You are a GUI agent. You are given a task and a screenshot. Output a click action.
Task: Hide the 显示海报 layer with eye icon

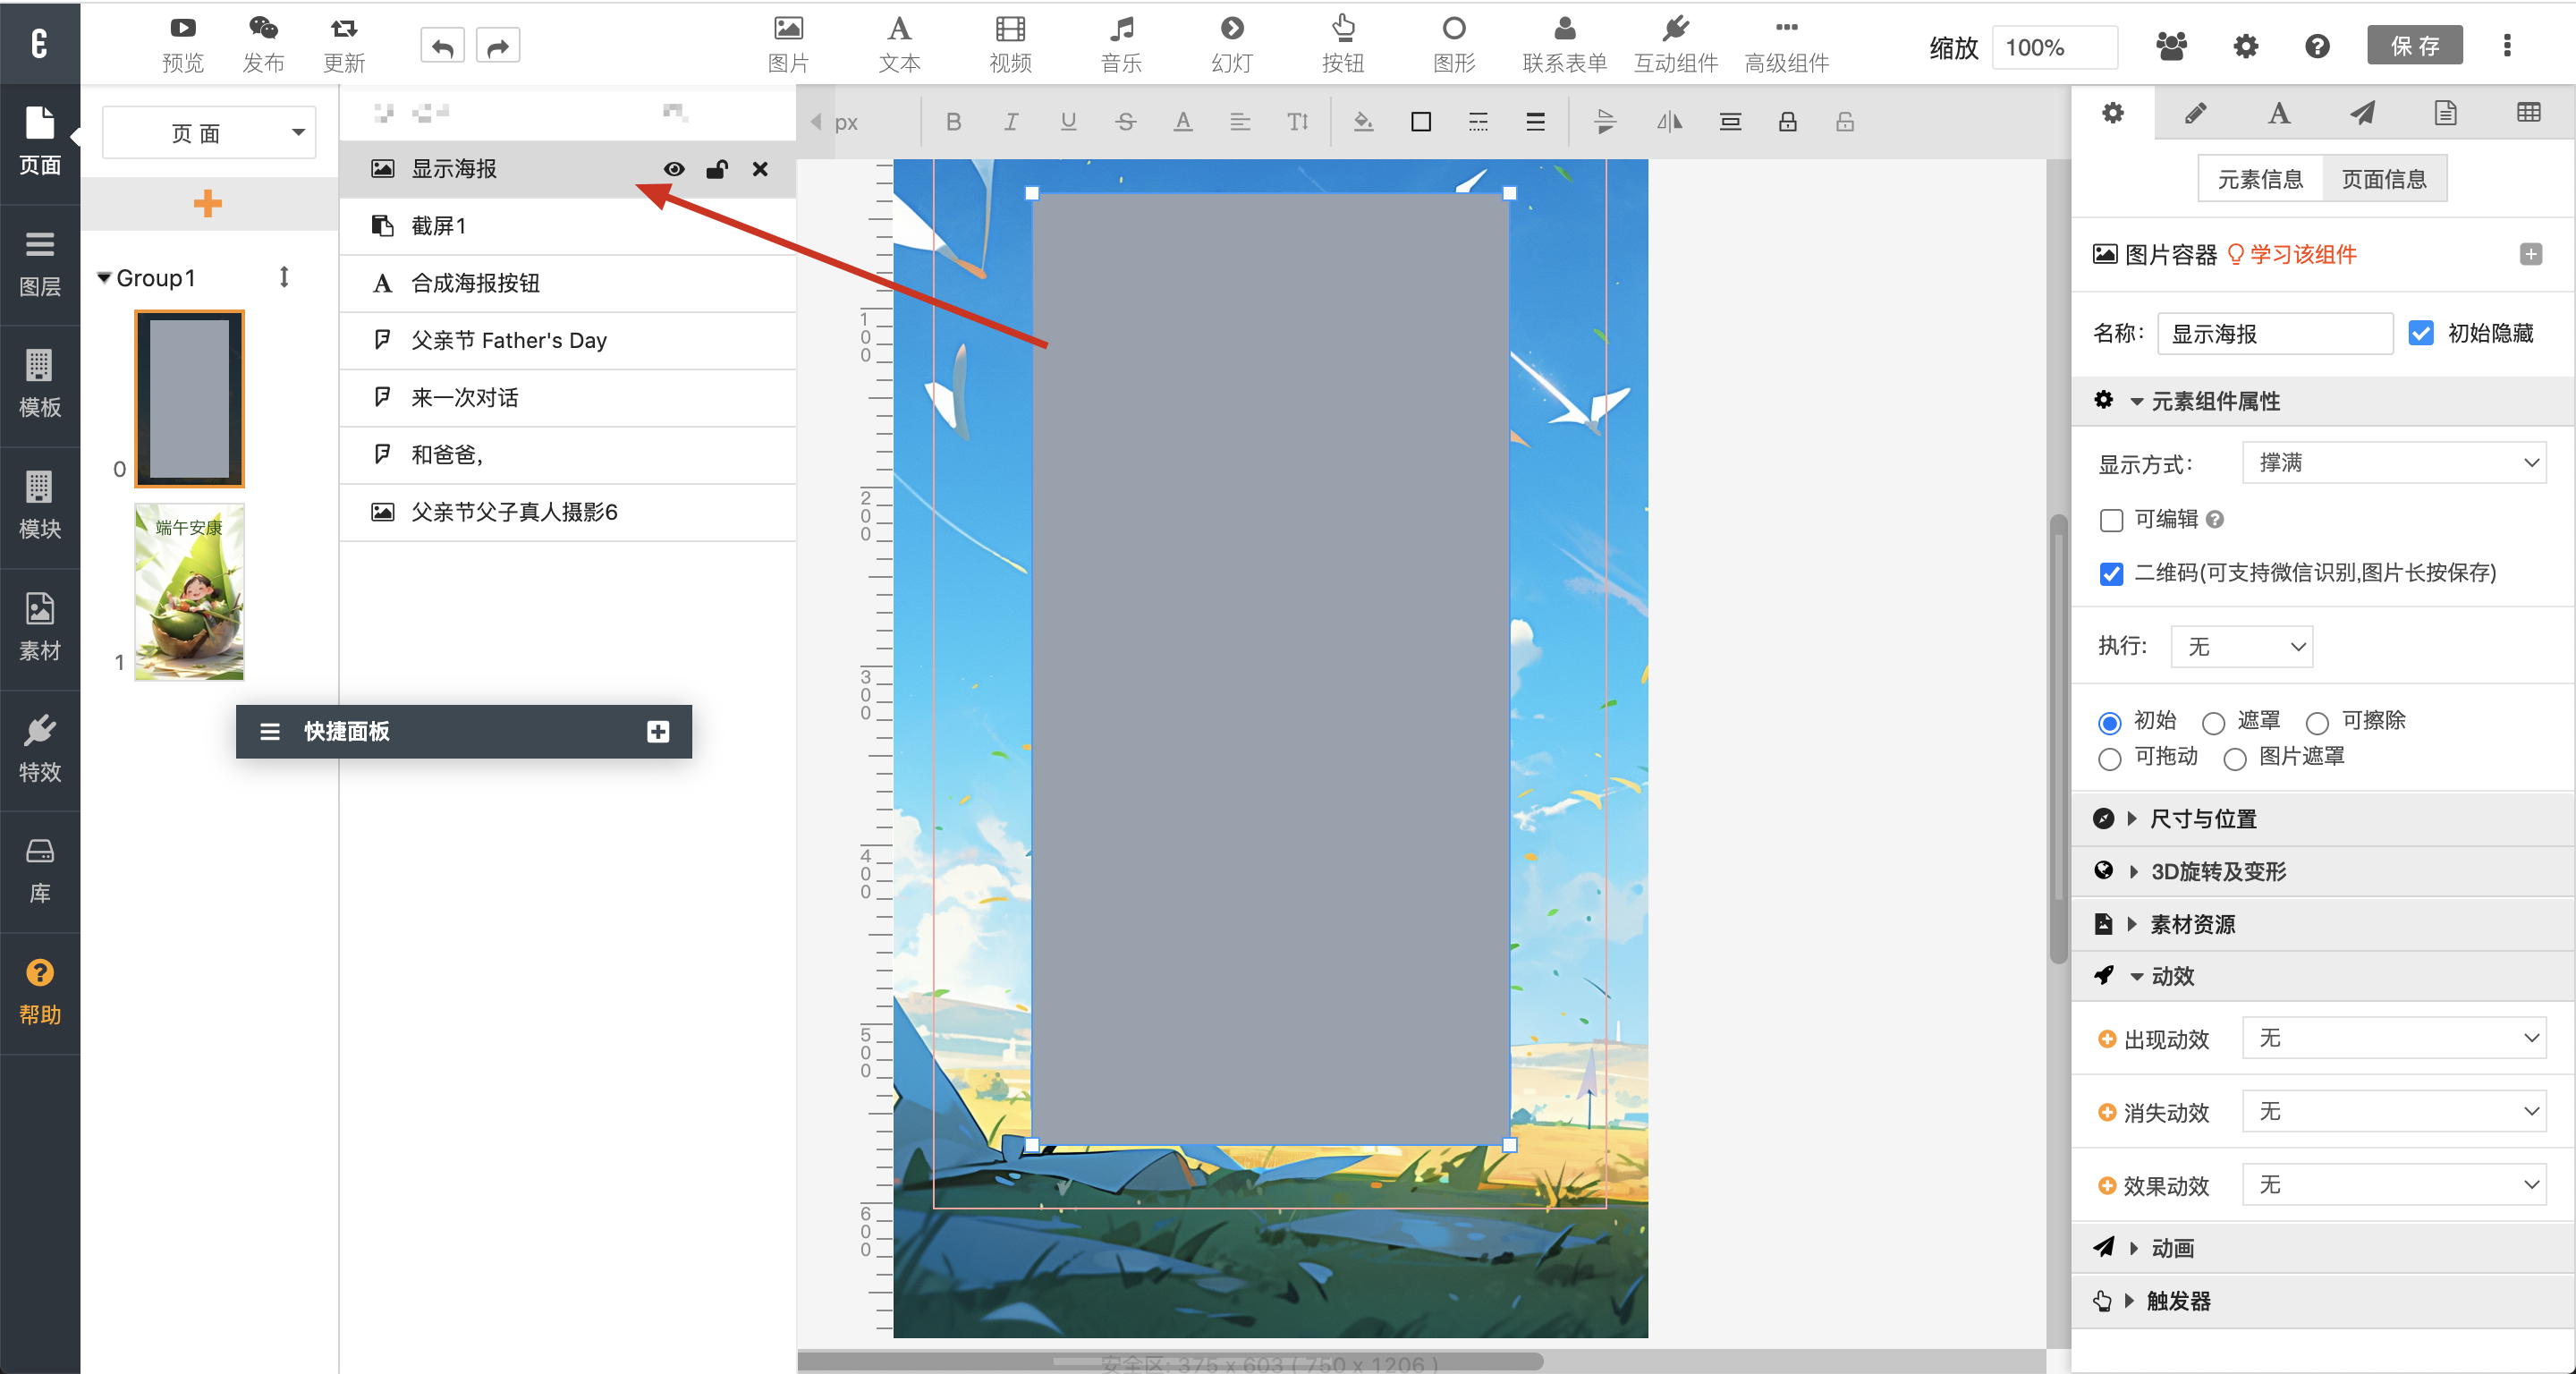674,169
